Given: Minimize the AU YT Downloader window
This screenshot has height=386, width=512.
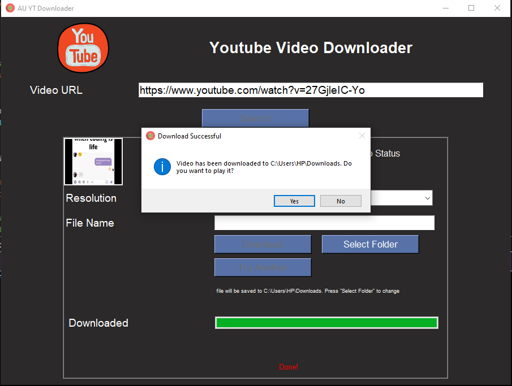Looking at the screenshot, I should point(446,8).
